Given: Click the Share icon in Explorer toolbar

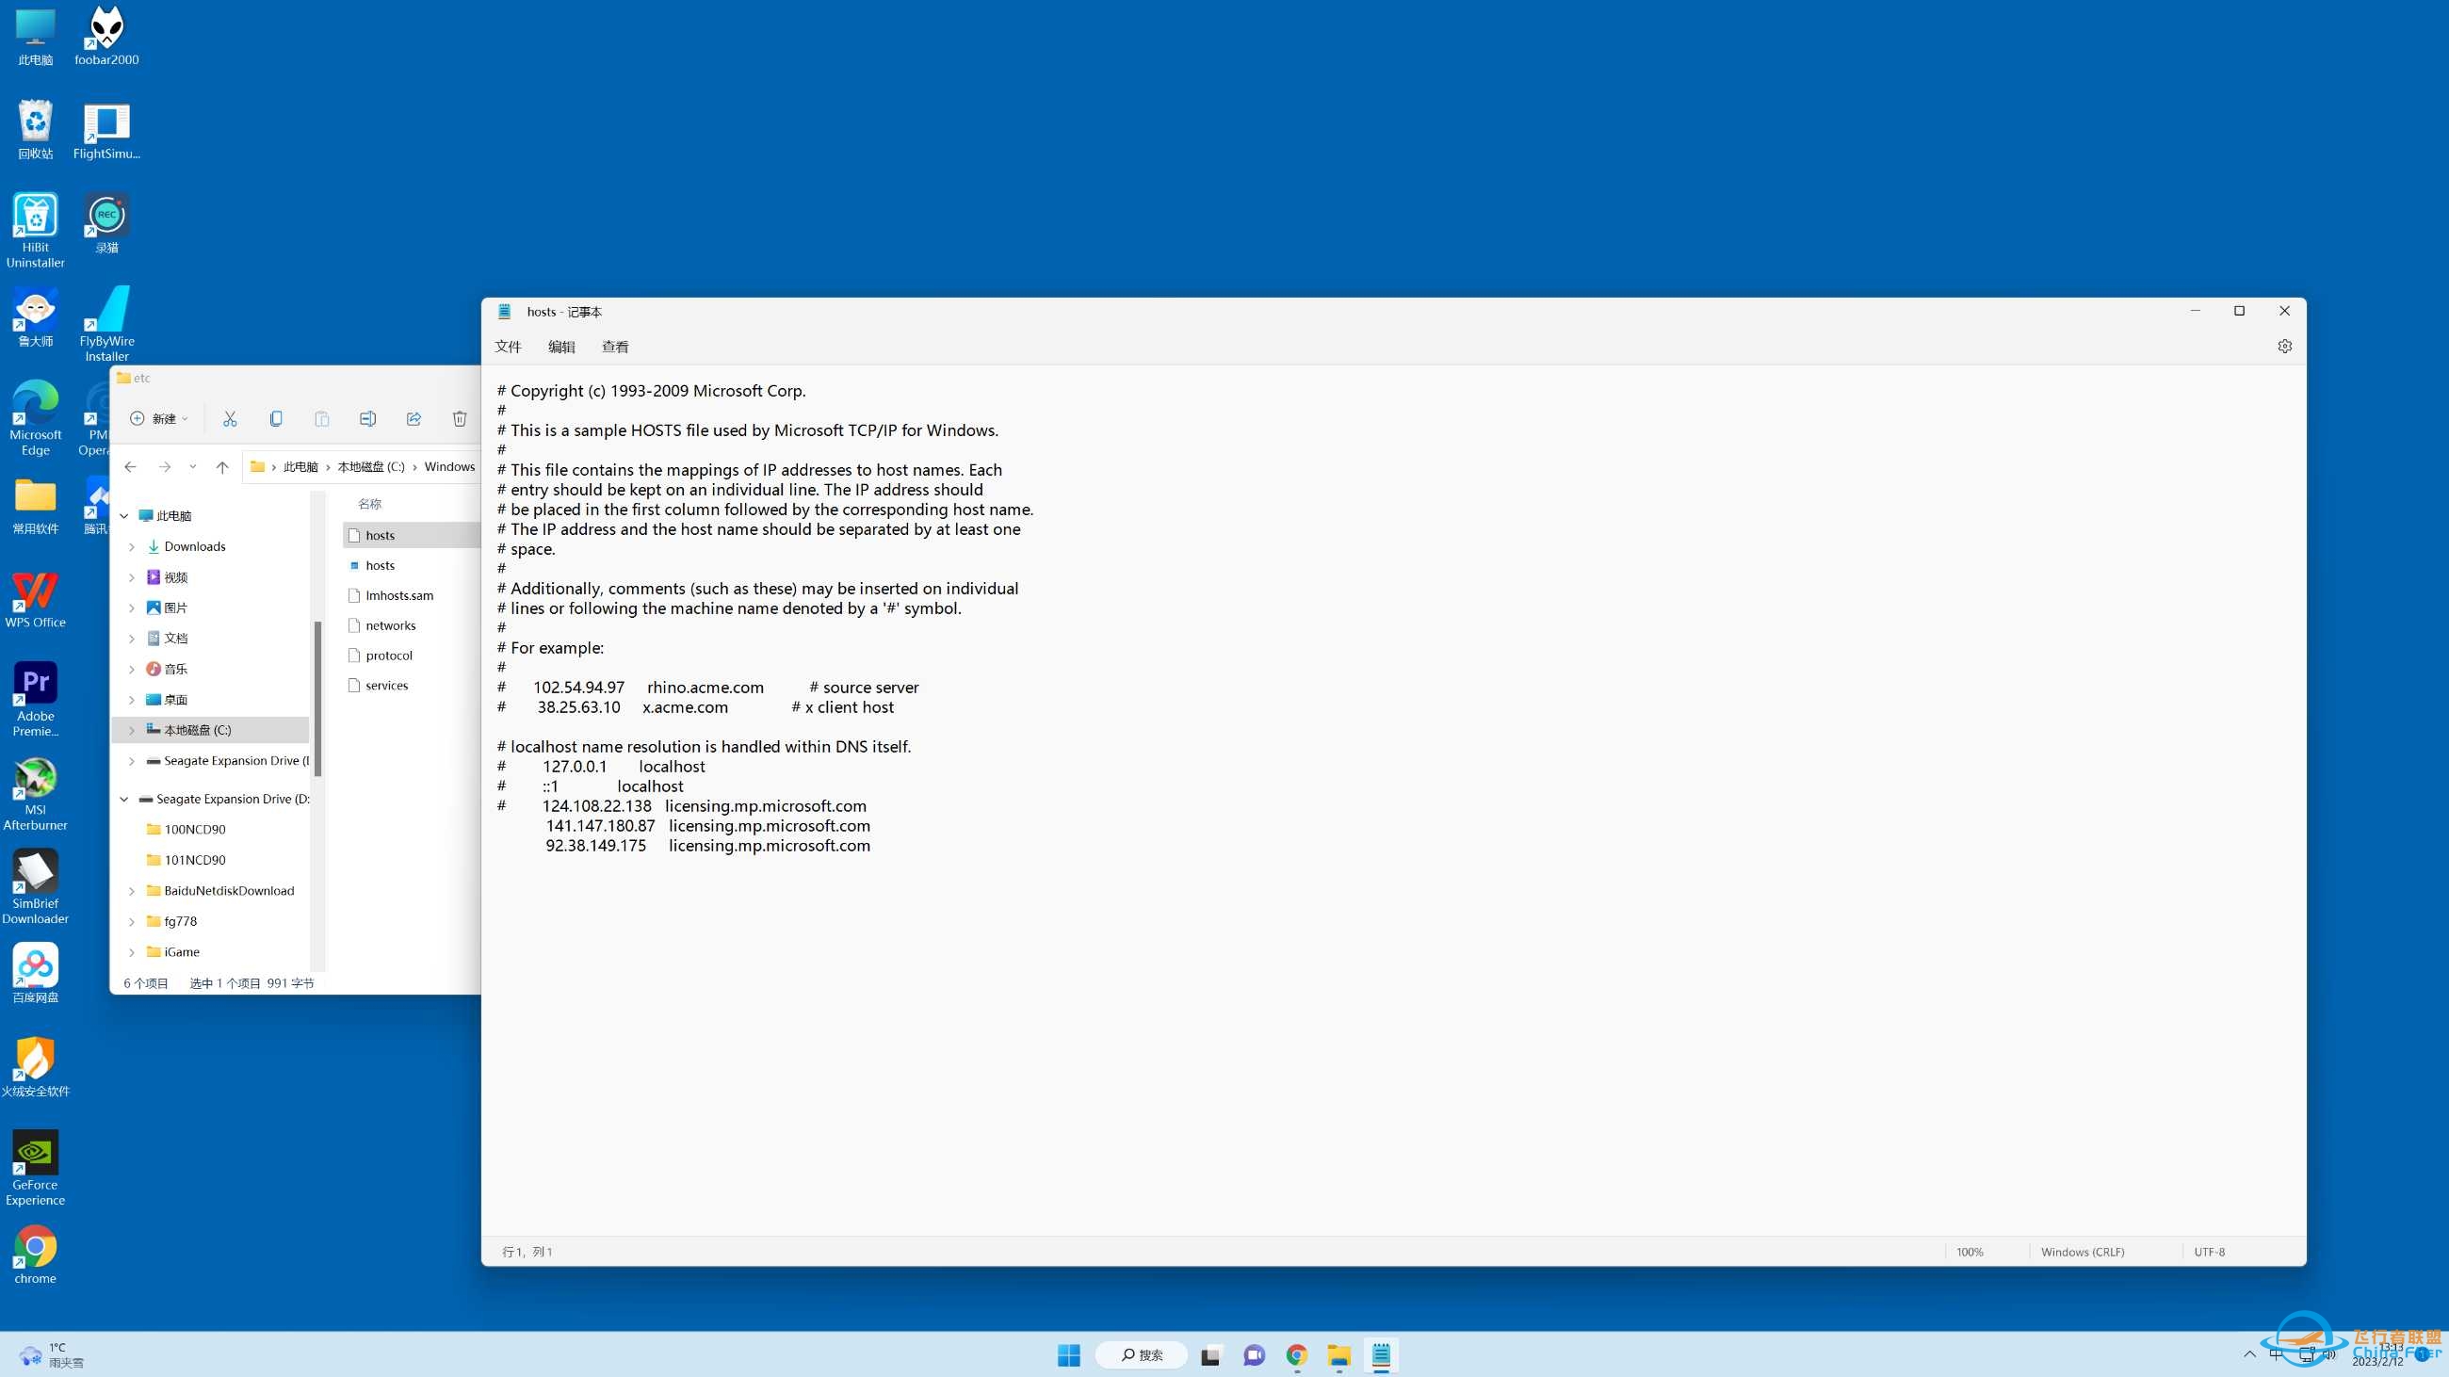Looking at the screenshot, I should 414,418.
